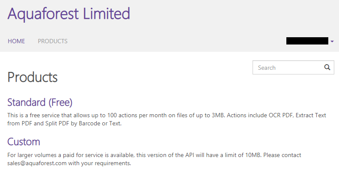
Task: Click 'with your requirements' closing text
Action: click(x=99, y=163)
